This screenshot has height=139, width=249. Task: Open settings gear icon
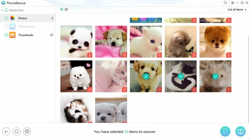27,131
